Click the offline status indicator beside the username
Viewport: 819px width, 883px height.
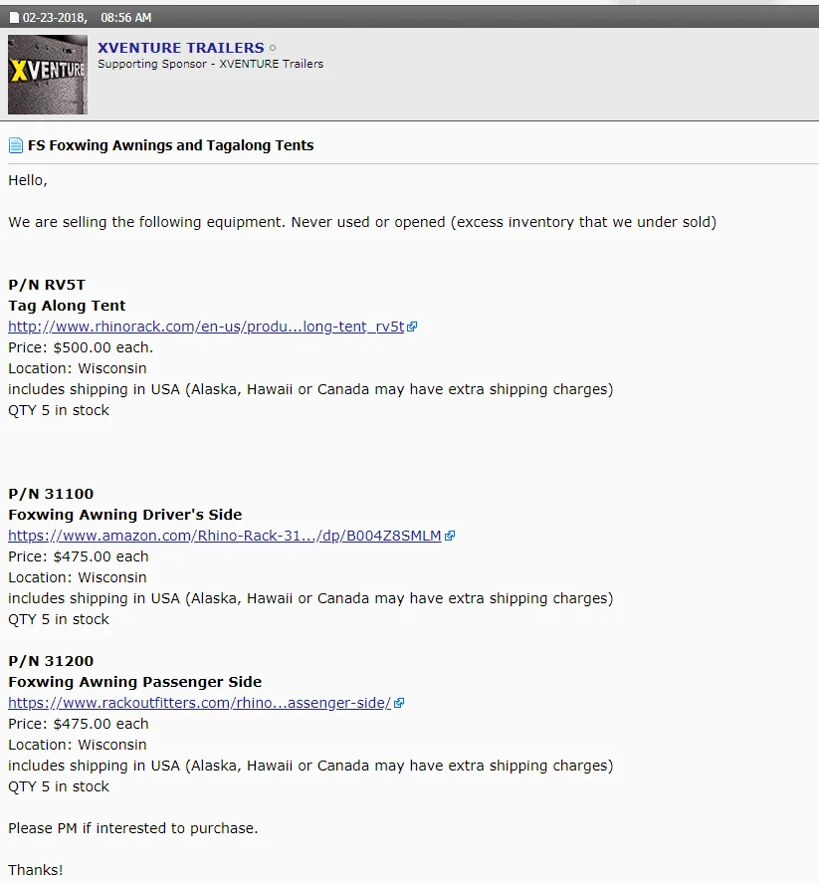coord(273,48)
